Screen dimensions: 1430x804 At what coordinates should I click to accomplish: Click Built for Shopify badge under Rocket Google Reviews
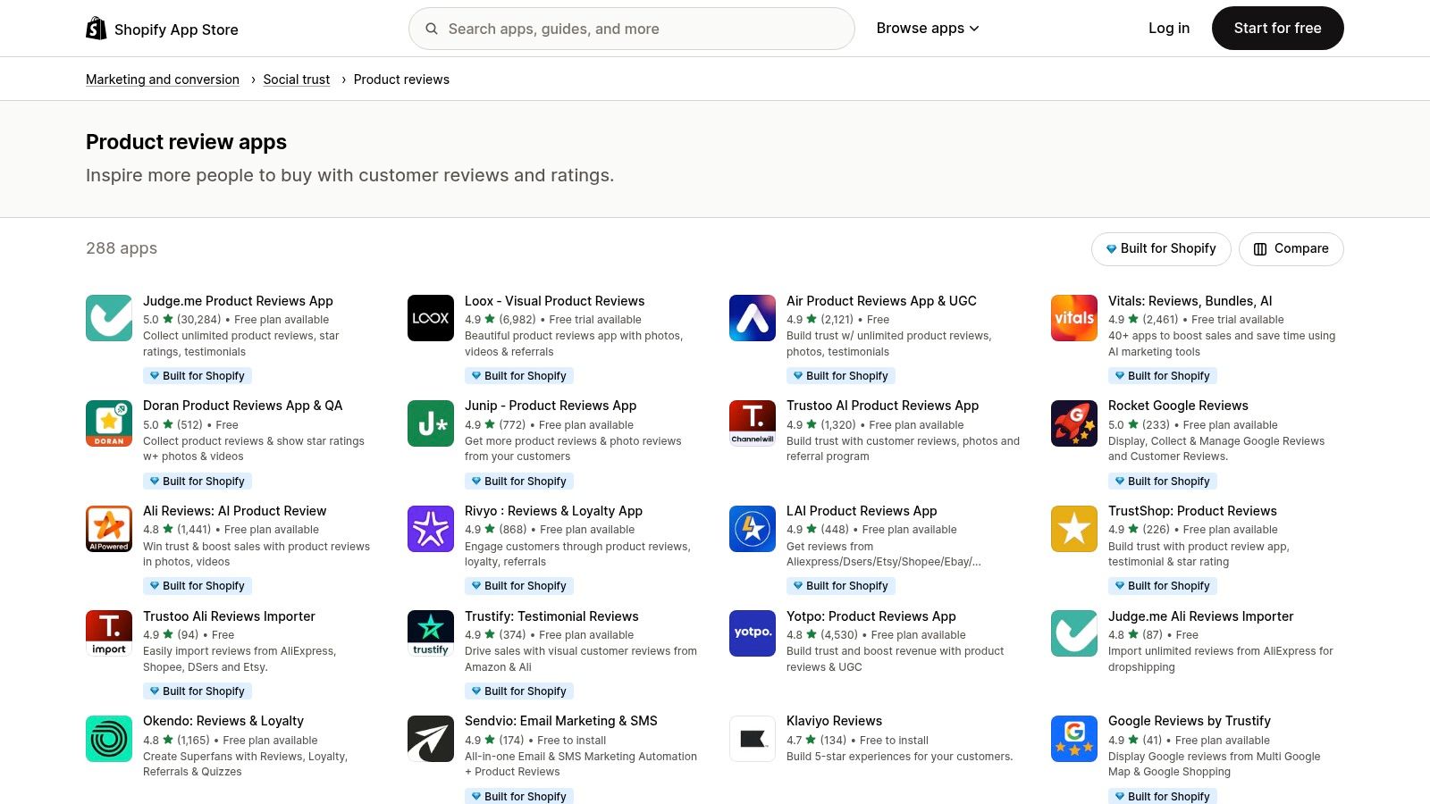coord(1163,482)
